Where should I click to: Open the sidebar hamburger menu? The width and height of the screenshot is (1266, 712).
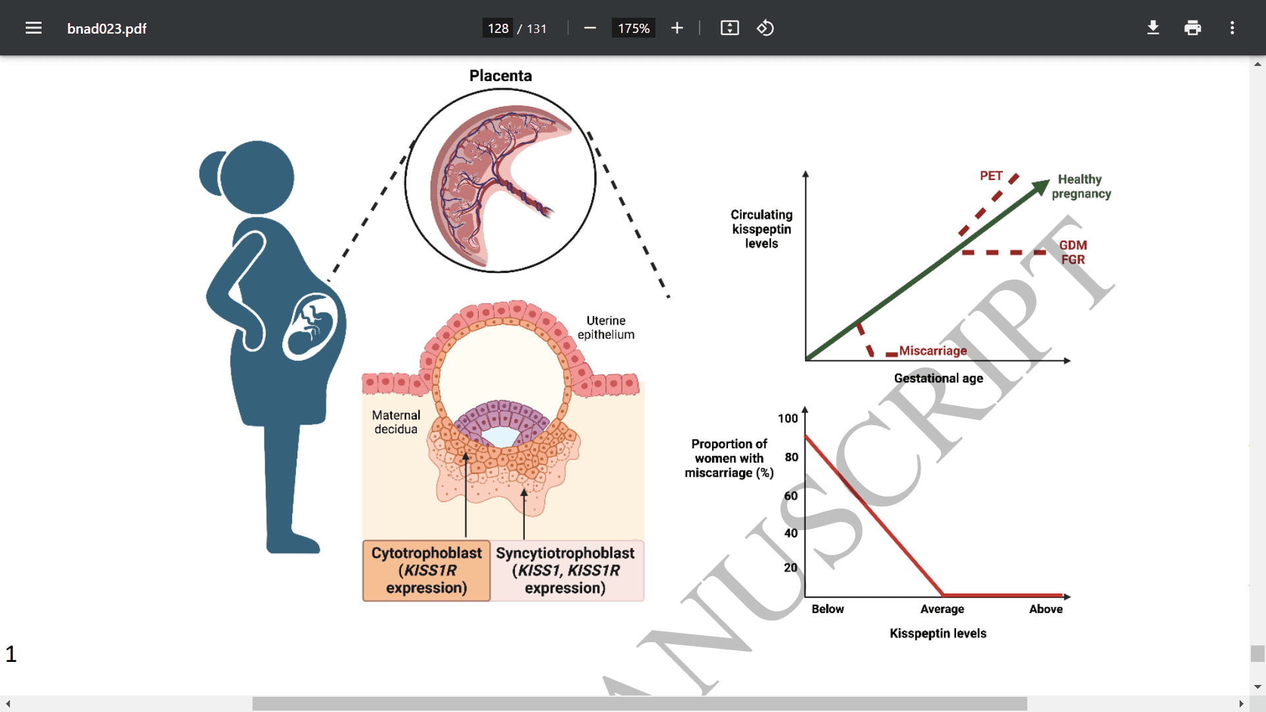(x=34, y=28)
